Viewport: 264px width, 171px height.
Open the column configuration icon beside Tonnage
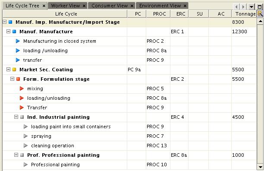[x=260, y=14]
